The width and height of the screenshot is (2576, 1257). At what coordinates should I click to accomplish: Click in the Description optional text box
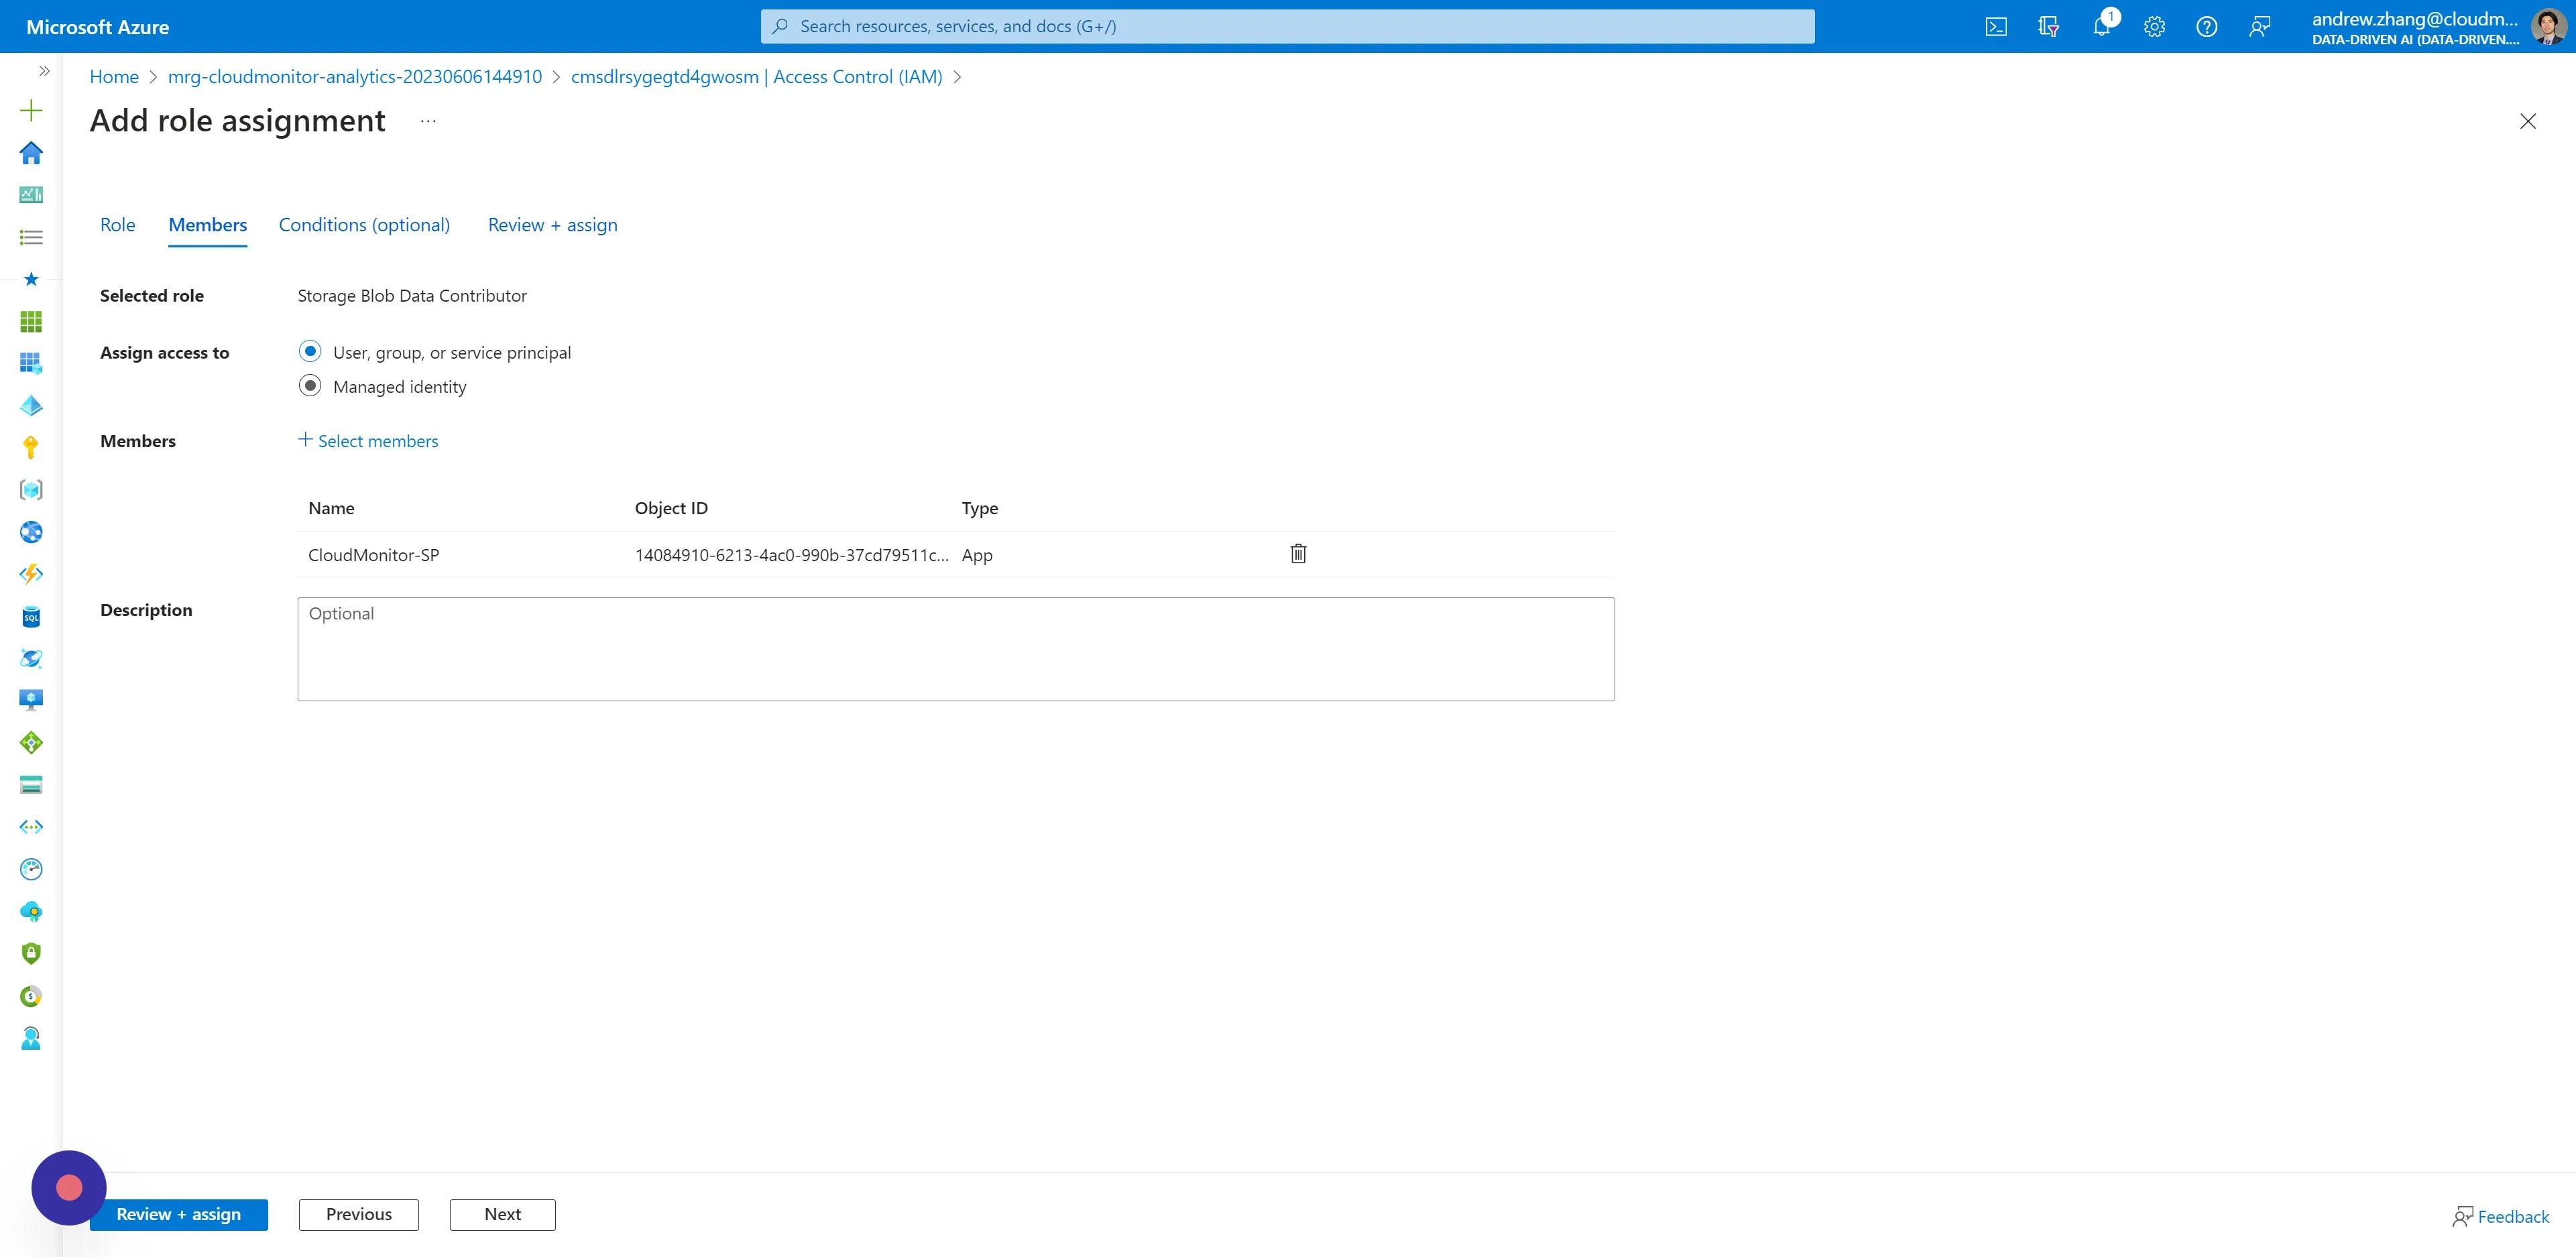(955, 649)
